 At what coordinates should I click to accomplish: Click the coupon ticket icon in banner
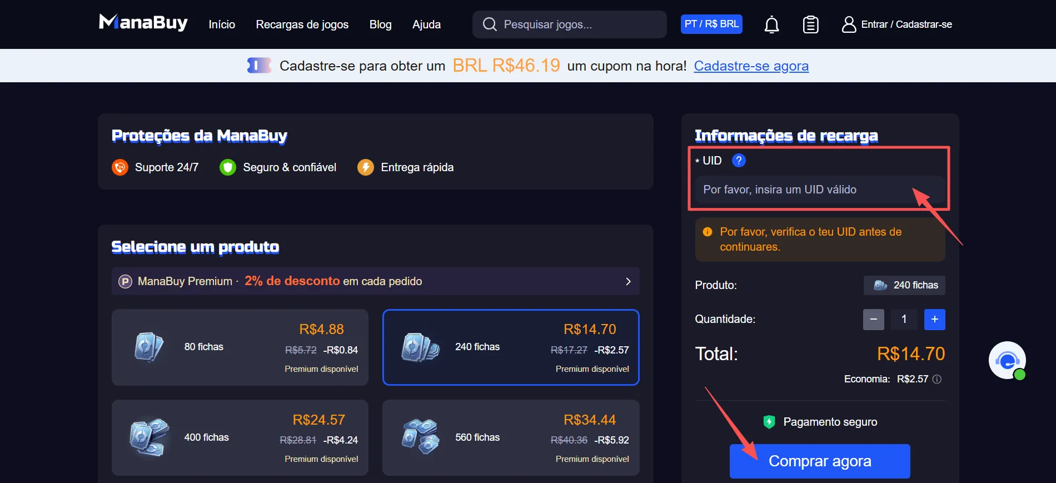(x=259, y=66)
